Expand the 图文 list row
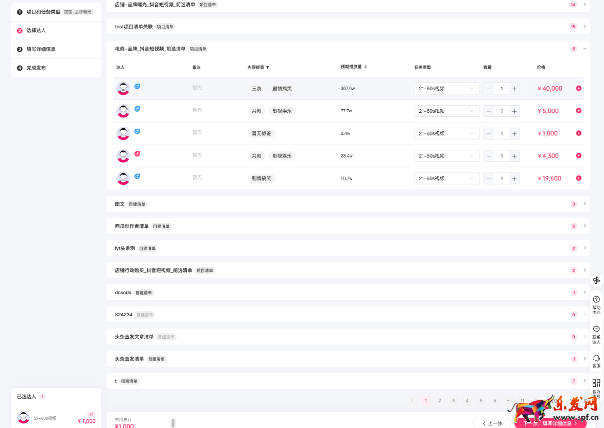 (585, 204)
